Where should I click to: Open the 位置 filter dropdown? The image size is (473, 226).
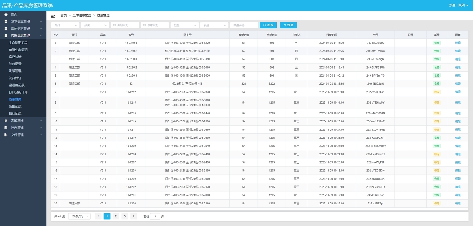pos(184,25)
